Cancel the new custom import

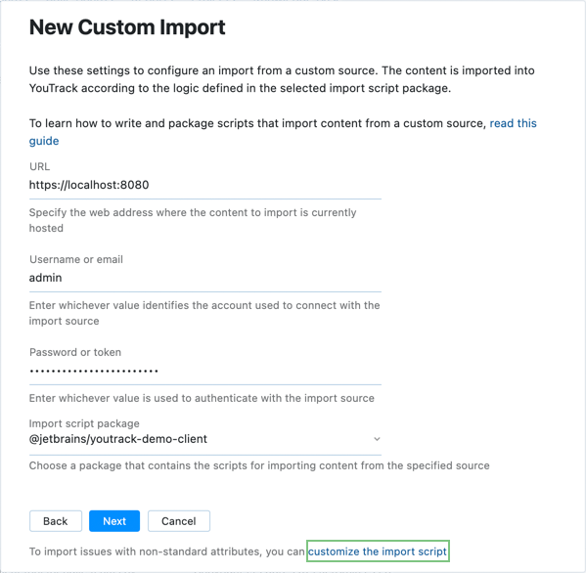[179, 521]
